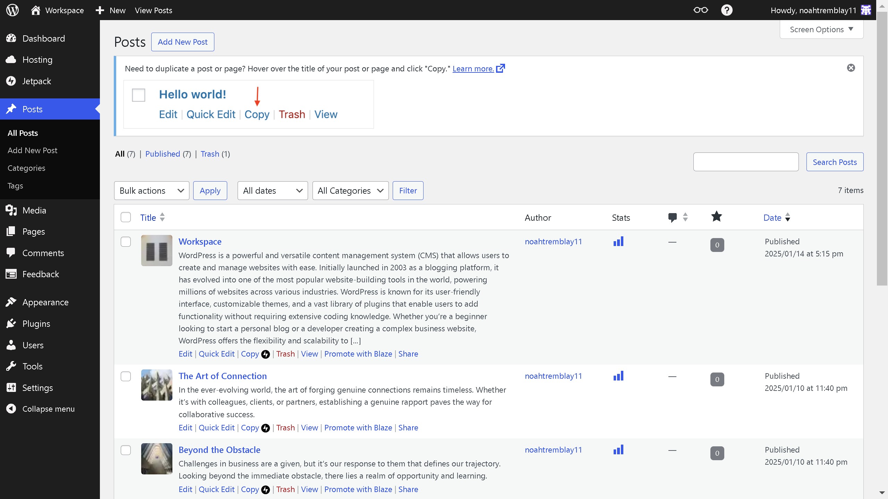Viewport: 888px width, 499px height.
Task: Open the Reader glasses icon
Action: pos(700,10)
